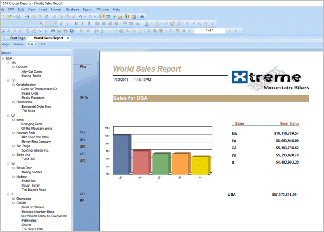Click the Align Center icon
The height and width of the screenshot is (232, 324).
tap(104, 24)
